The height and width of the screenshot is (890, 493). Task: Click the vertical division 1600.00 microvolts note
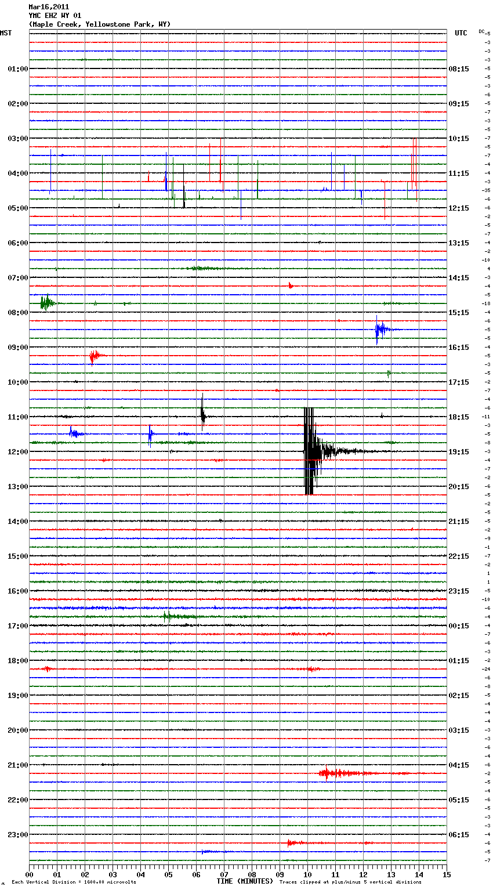coord(74,882)
